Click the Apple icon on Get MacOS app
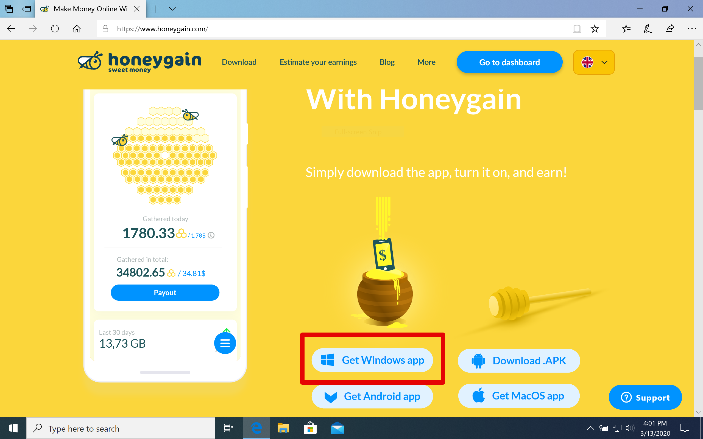The width and height of the screenshot is (703, 439). click(x=478, y=395)
